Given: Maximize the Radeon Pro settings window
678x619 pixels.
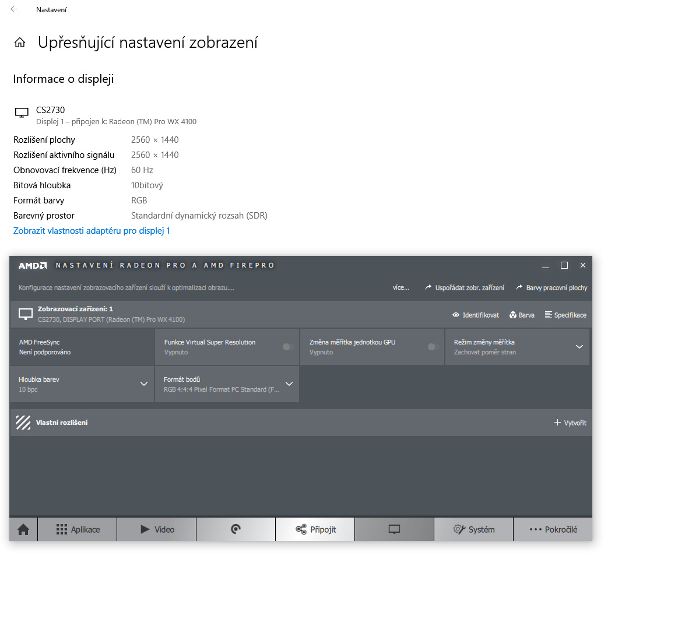Looking at the screenshot, I should (x=564, y=266).
